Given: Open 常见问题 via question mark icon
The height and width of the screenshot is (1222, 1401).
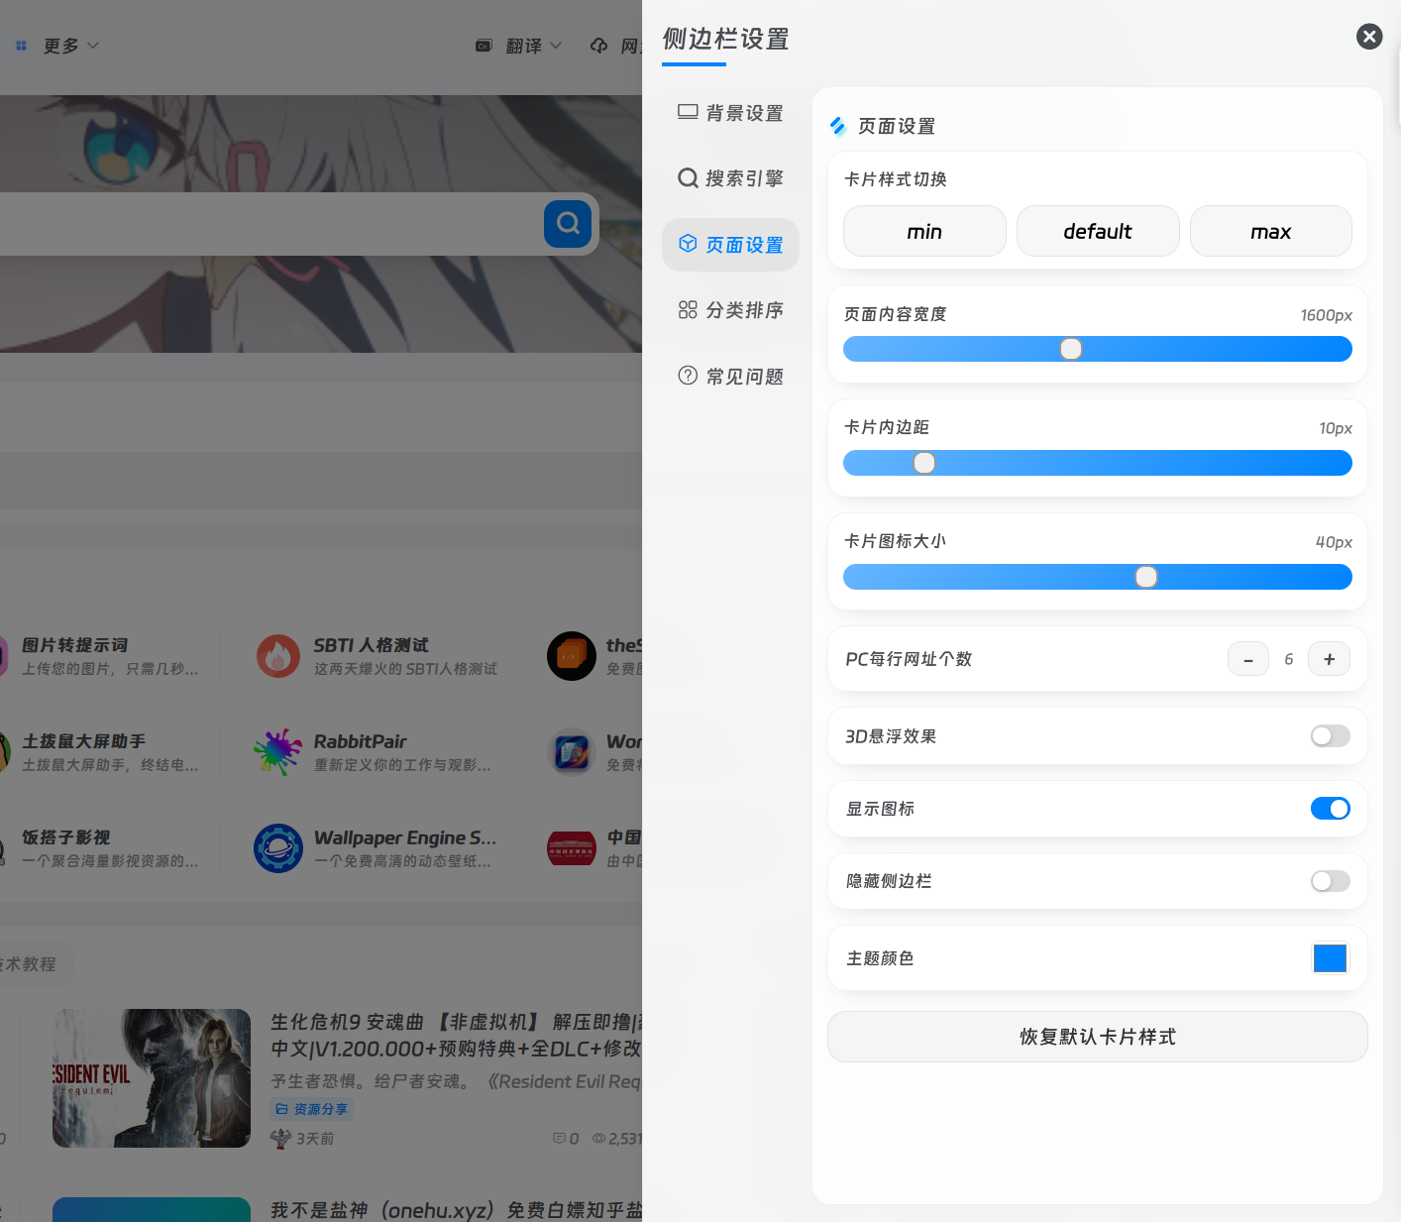Looking at the screenshot, I should point(688,376).
